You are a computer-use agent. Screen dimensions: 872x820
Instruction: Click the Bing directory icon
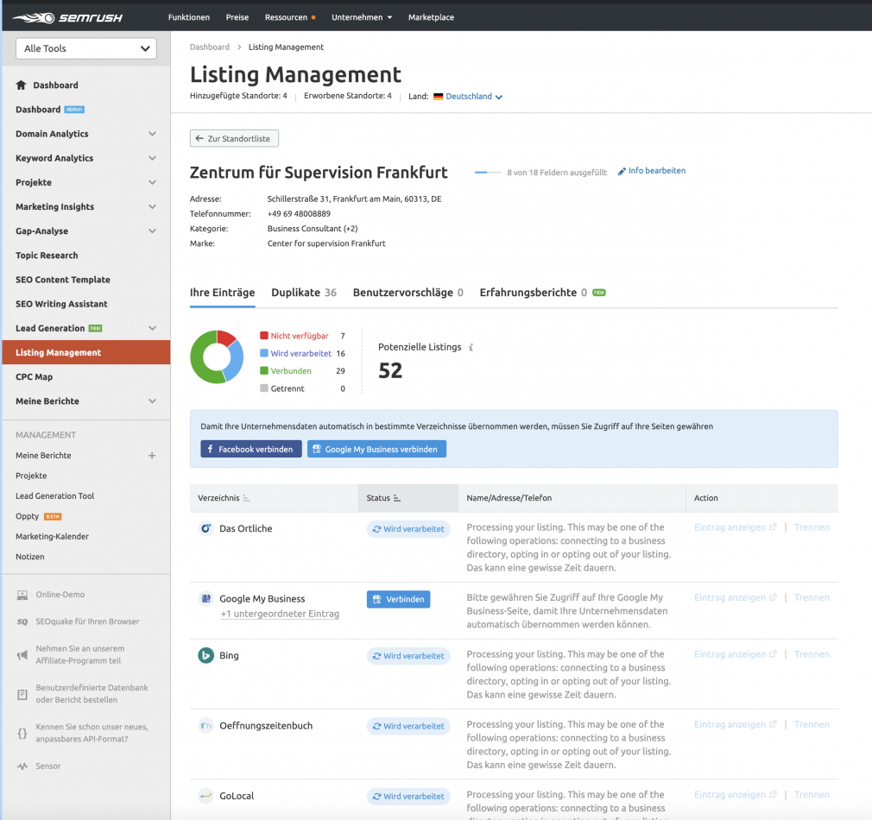coord(205,655)
